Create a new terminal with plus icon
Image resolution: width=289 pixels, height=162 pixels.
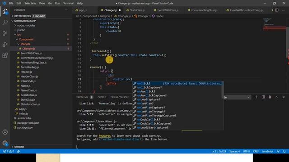256,97
